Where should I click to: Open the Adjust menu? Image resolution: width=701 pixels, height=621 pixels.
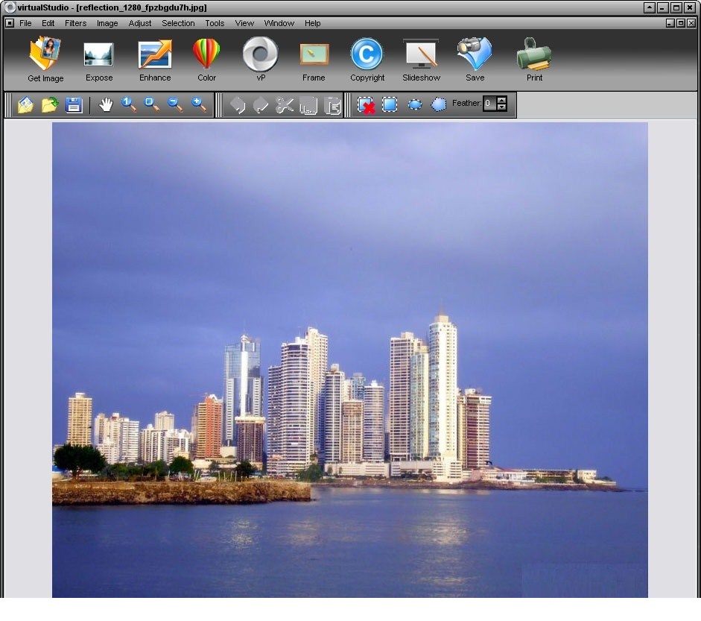click(x=139, y=23)
